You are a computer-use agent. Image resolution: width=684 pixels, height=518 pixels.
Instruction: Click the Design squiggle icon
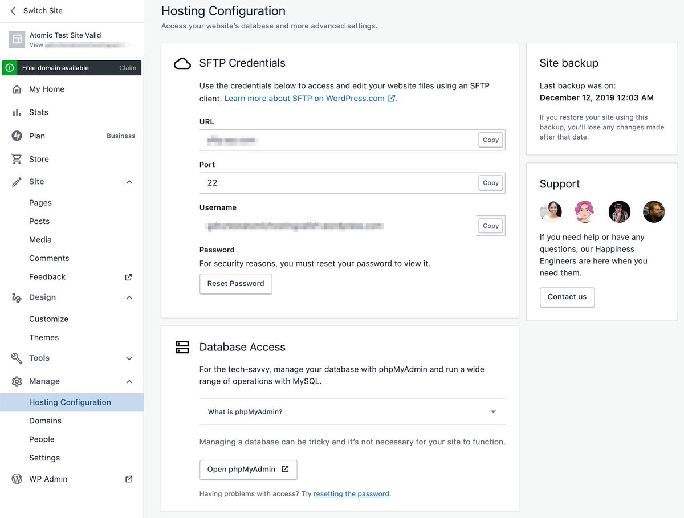coord(17,297)
